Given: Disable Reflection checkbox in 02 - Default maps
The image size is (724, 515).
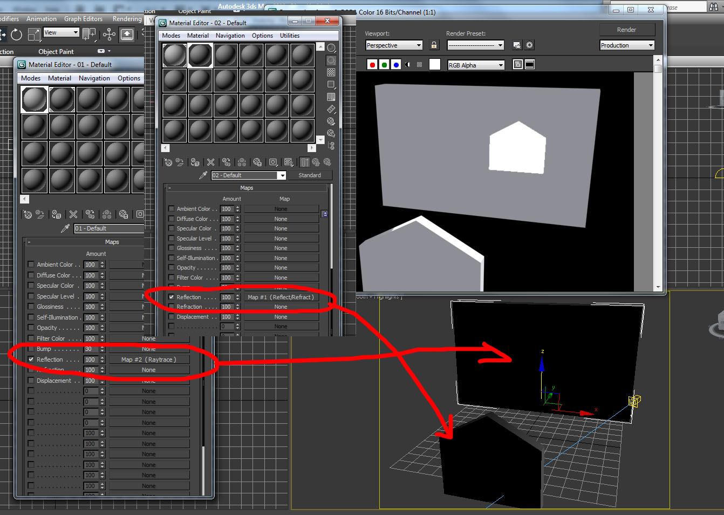Looking at the screenshot, I should tap(172, 297).
